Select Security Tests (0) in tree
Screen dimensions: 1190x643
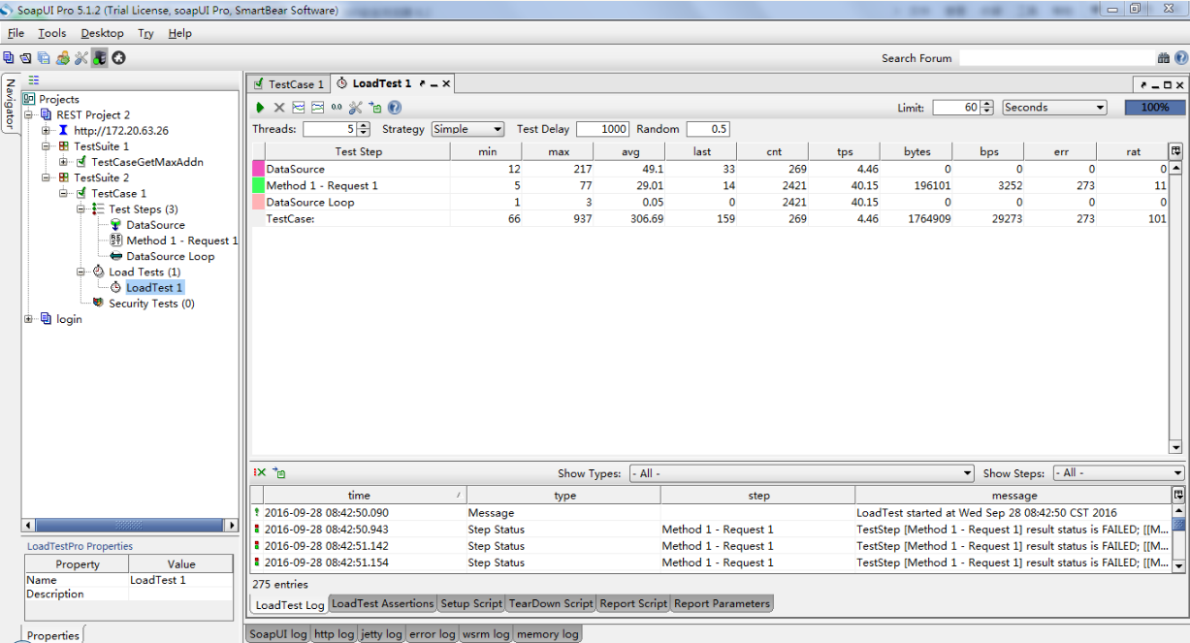151,304
